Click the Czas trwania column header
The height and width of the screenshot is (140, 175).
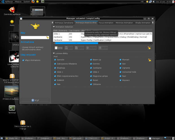[74, 30]
